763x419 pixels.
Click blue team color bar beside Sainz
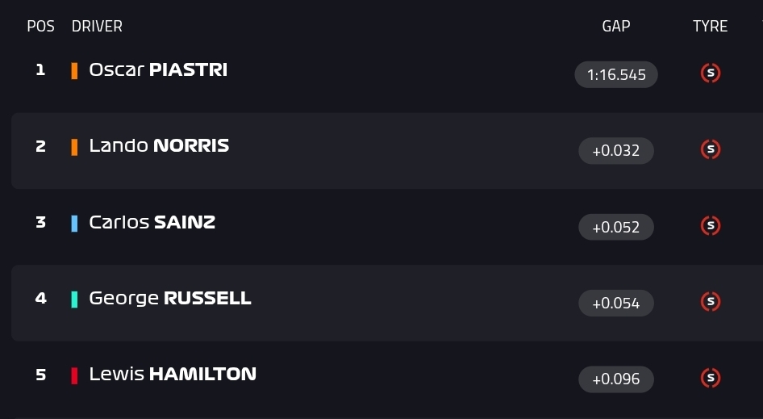click(74, 223)
